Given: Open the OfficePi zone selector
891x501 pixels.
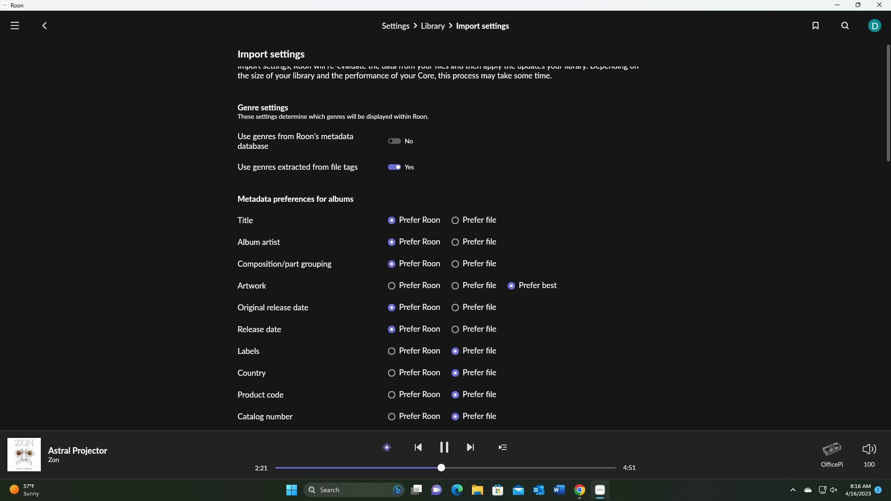Looking at the screenshot, I should coord(832,454).
